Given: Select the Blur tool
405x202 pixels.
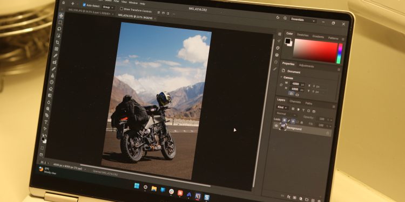Looking at the screenshot, I should [49, 102].
